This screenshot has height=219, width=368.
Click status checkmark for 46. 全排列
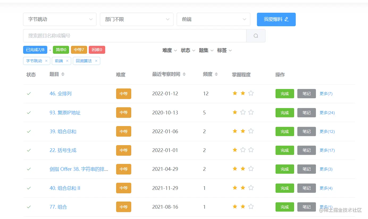click(x=29, y=93)
